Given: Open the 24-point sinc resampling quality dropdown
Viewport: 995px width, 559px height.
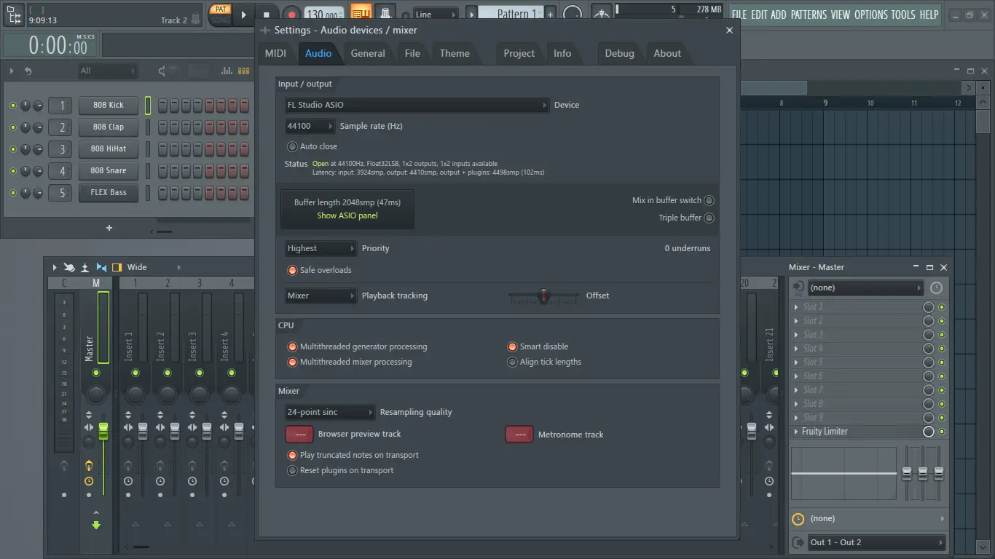Looking at the screenshot, I should 329,412.
